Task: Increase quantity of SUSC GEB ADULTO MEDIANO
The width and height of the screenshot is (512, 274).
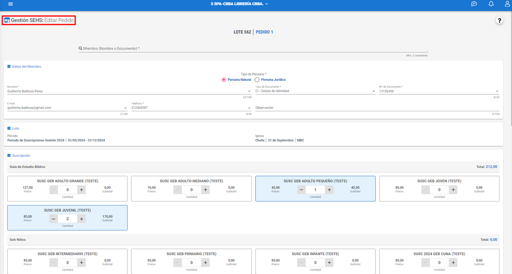Action: click(205, 190)
